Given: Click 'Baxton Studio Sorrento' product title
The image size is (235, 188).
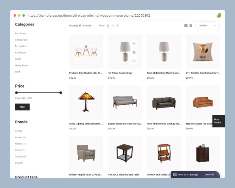Looking at the screenshot, I should coord(125,124).
